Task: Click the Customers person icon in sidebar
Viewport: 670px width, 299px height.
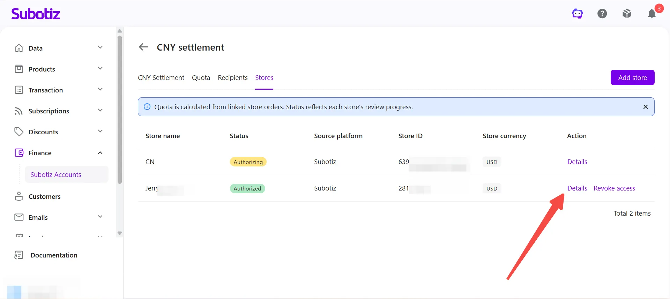Action: pyautogui.click(x=19, y=196)
